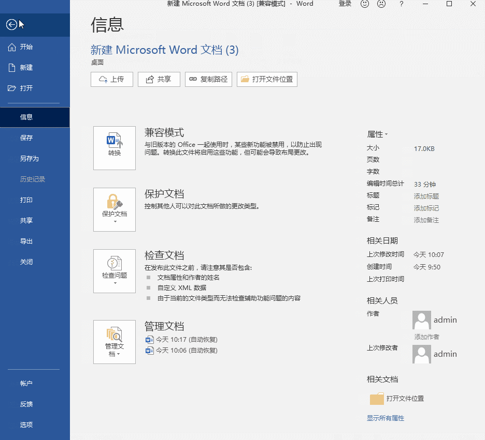Maximize the Word window

pyautogui.click(x=449, y=4)
